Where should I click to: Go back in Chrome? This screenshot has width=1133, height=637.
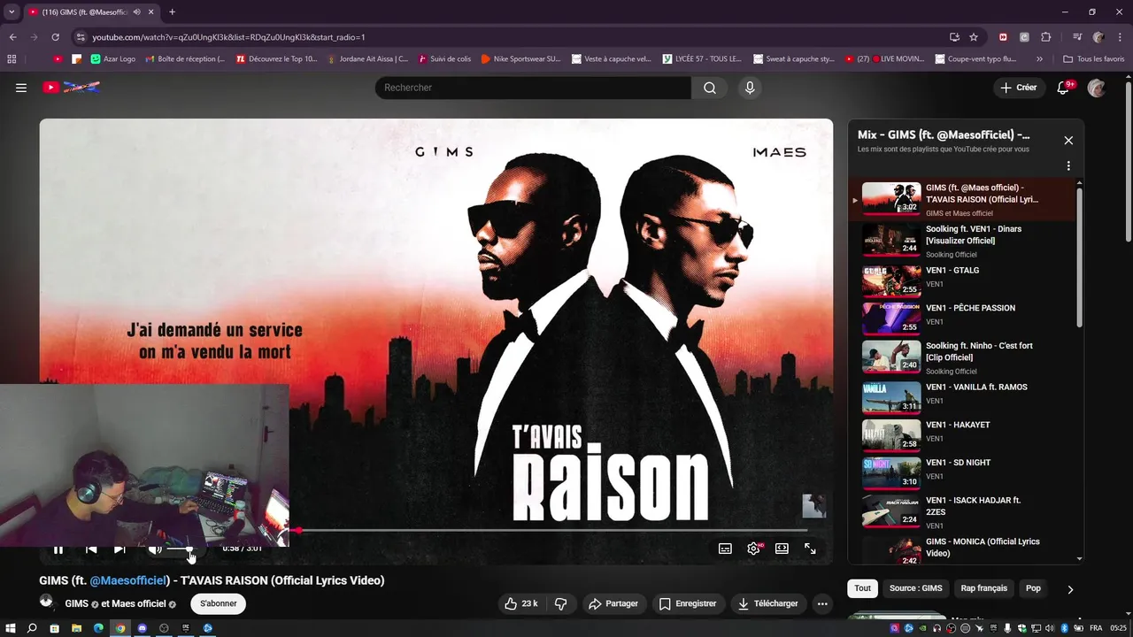coord(12,37)
